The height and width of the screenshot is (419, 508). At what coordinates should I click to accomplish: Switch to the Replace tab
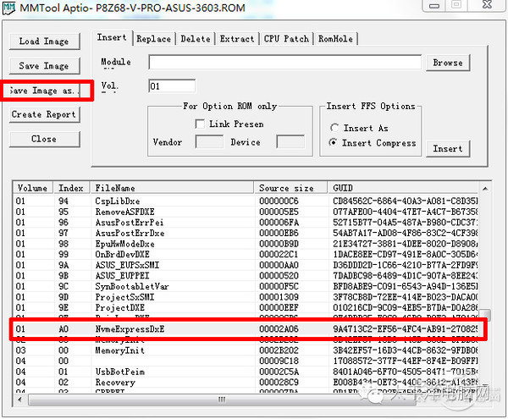(153, 39)
